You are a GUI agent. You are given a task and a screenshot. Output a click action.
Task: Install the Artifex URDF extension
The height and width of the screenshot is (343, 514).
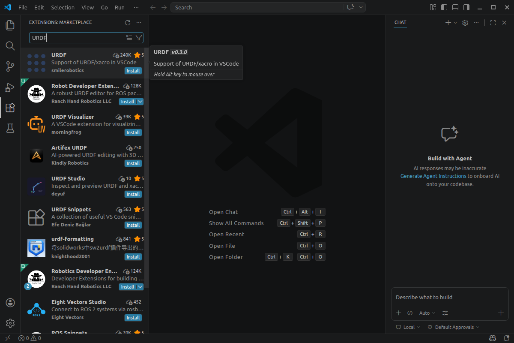tap(133, 163)
